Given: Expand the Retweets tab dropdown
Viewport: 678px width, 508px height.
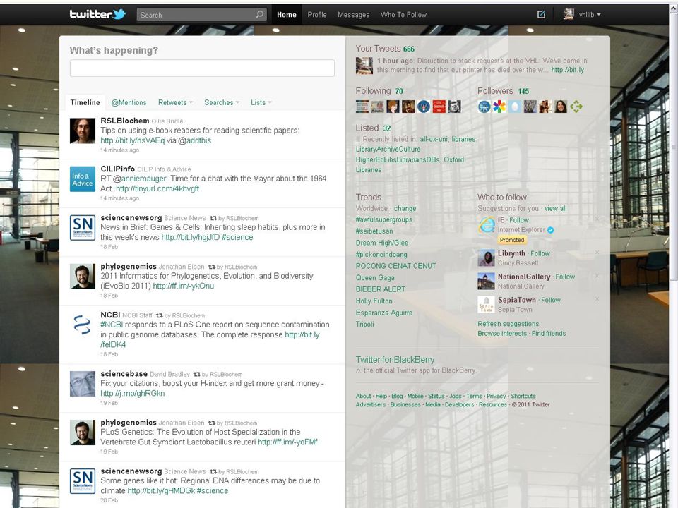Looking at the screenshot, I should 191,103.
